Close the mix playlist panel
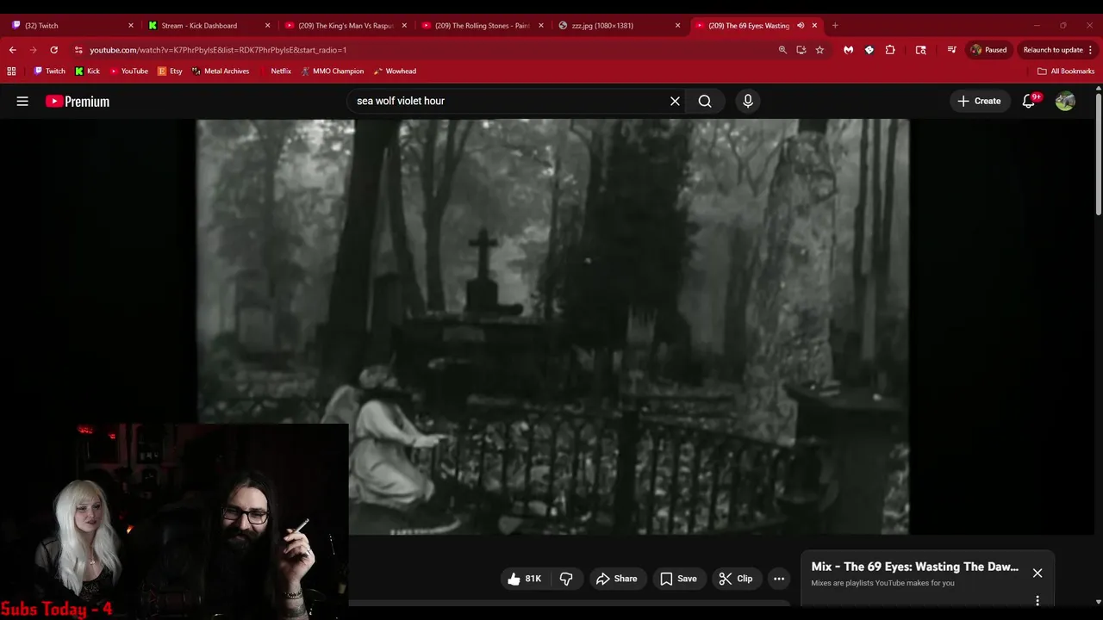 pos(1038,573)
